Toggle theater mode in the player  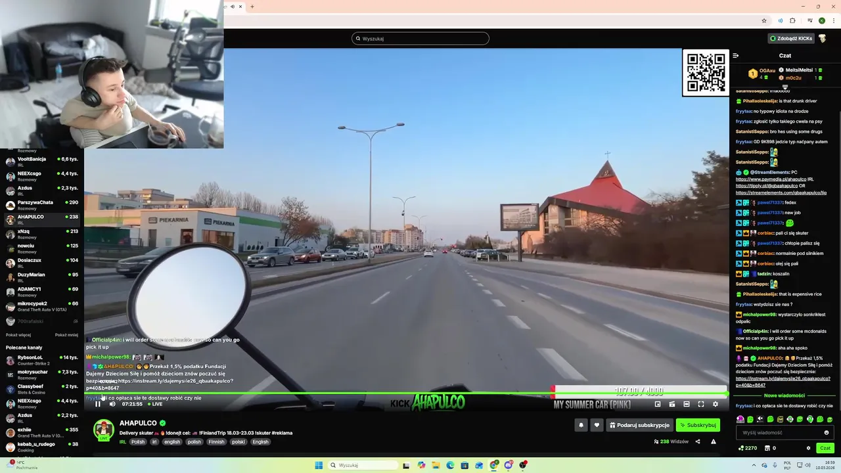(687, 404)
